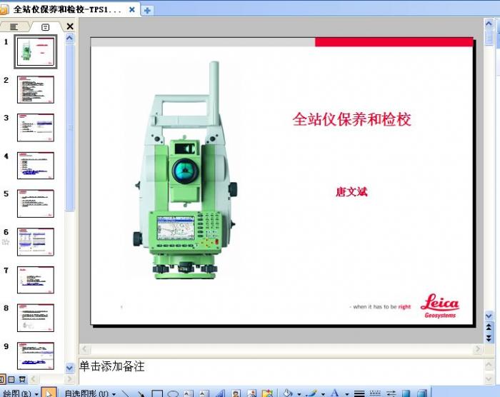The image size is (500, 397).
Task: Switch to normal view button
Action: tap(2, 379)
